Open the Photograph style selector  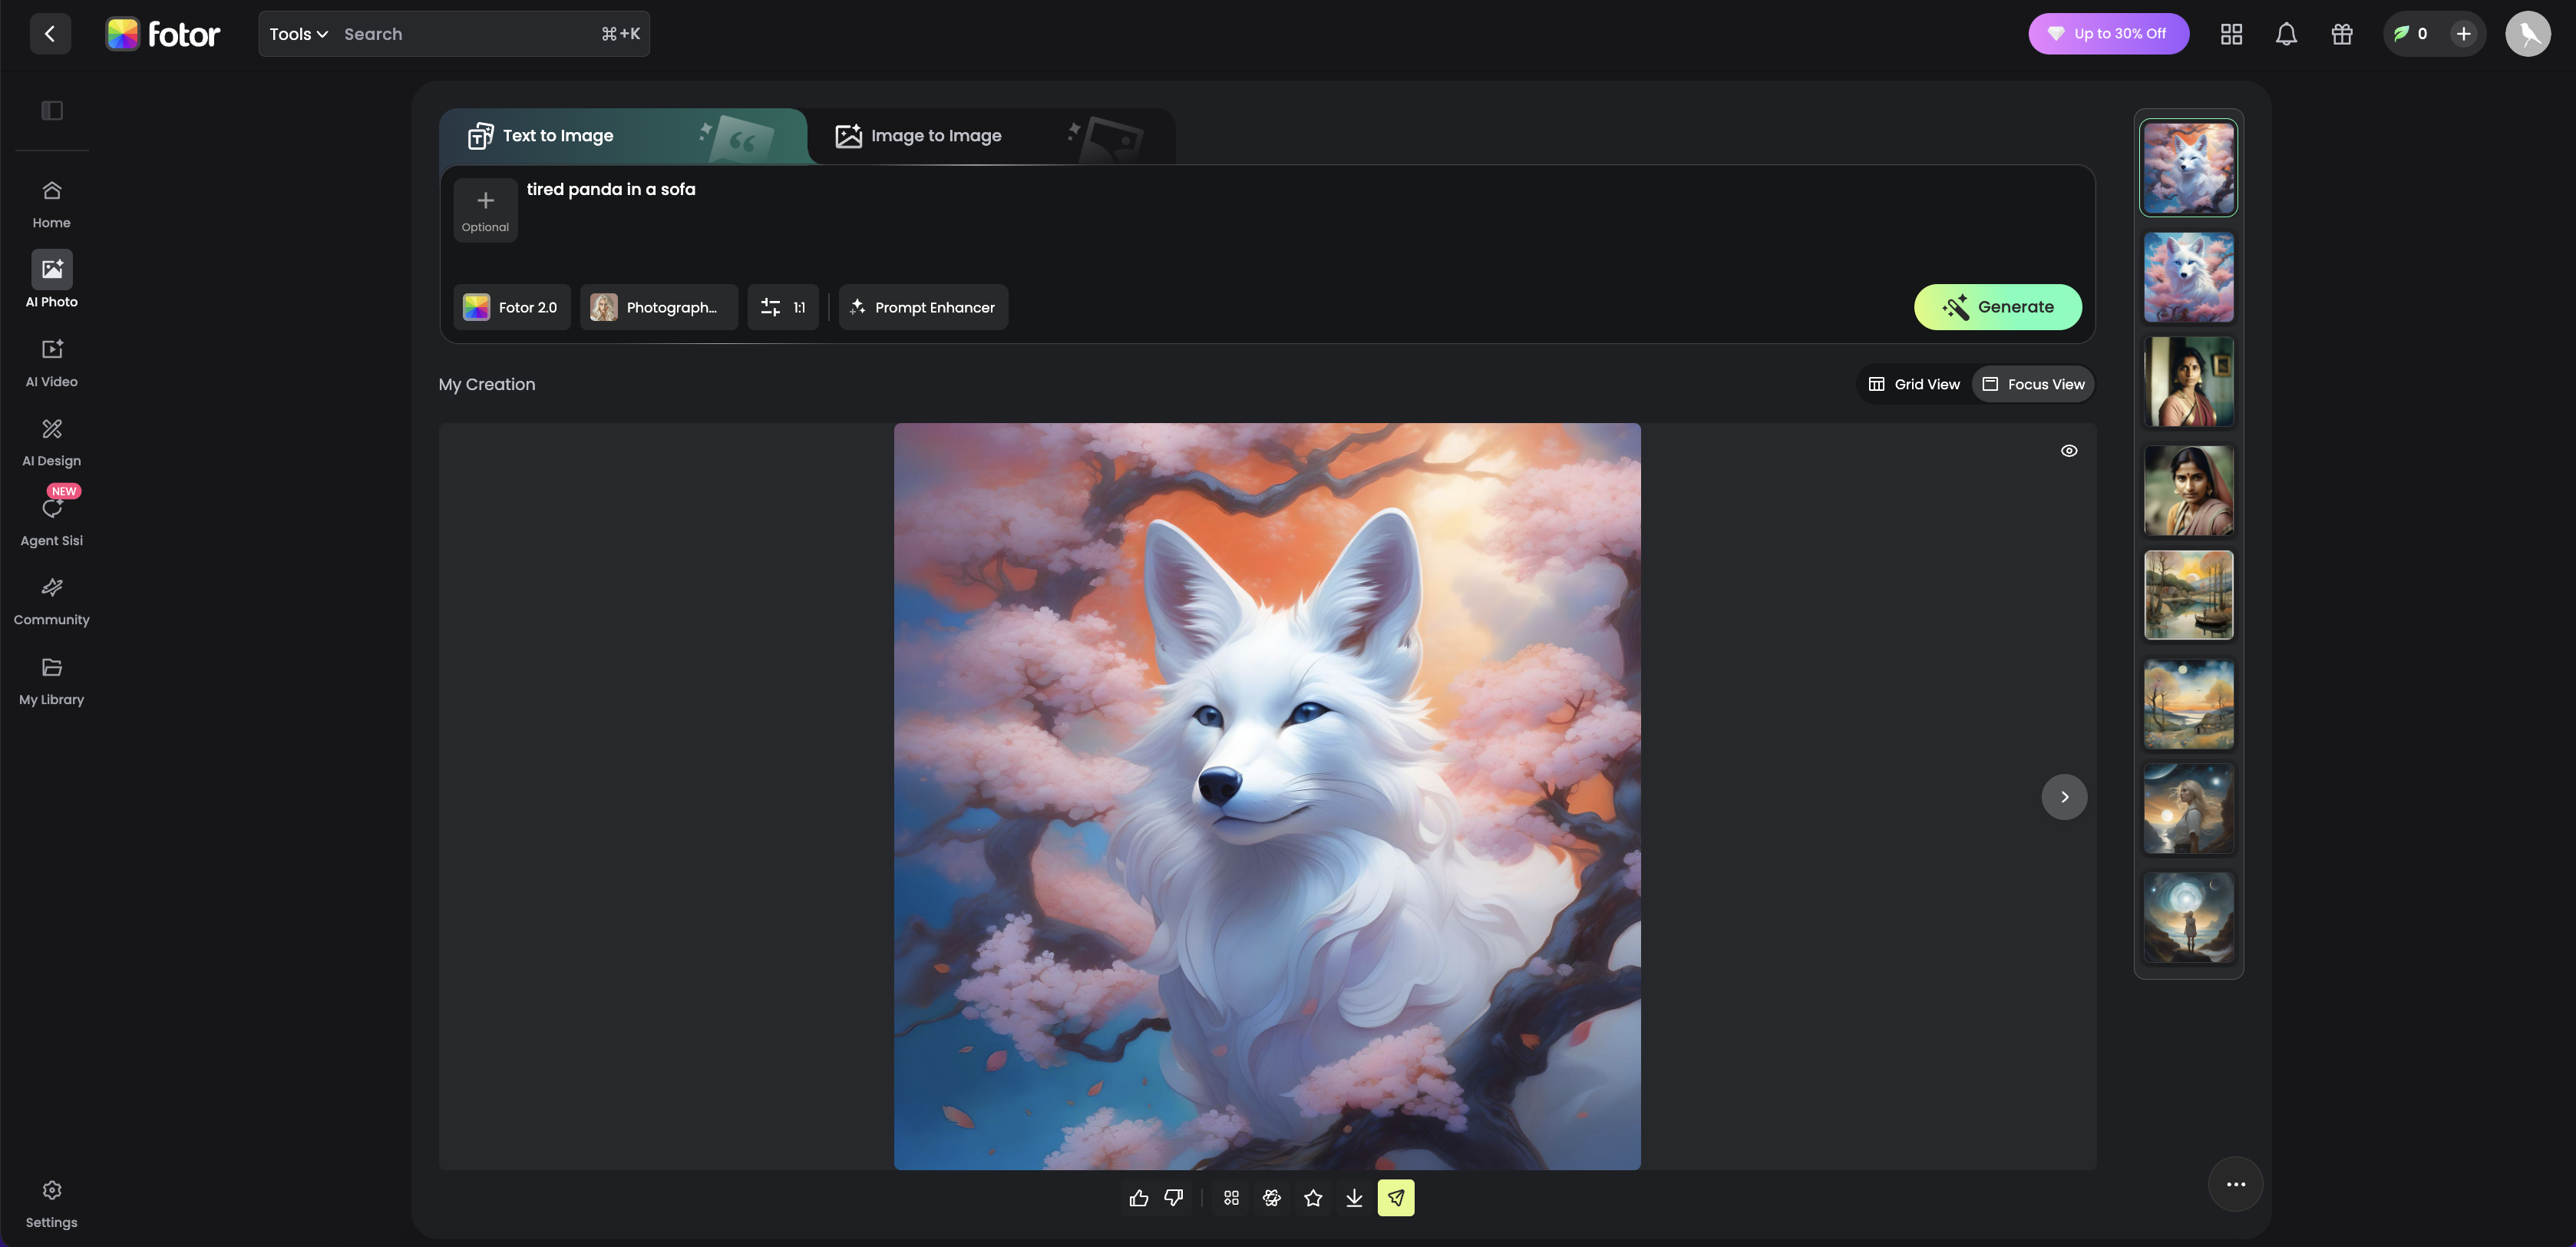point(658,307)
